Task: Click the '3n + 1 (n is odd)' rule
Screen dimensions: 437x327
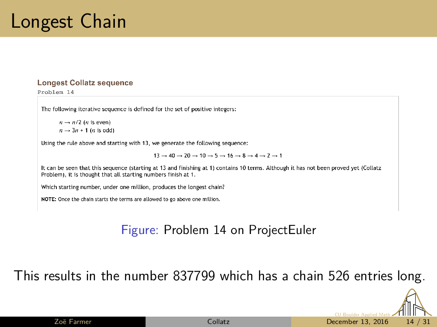Action: click(87, 130)
